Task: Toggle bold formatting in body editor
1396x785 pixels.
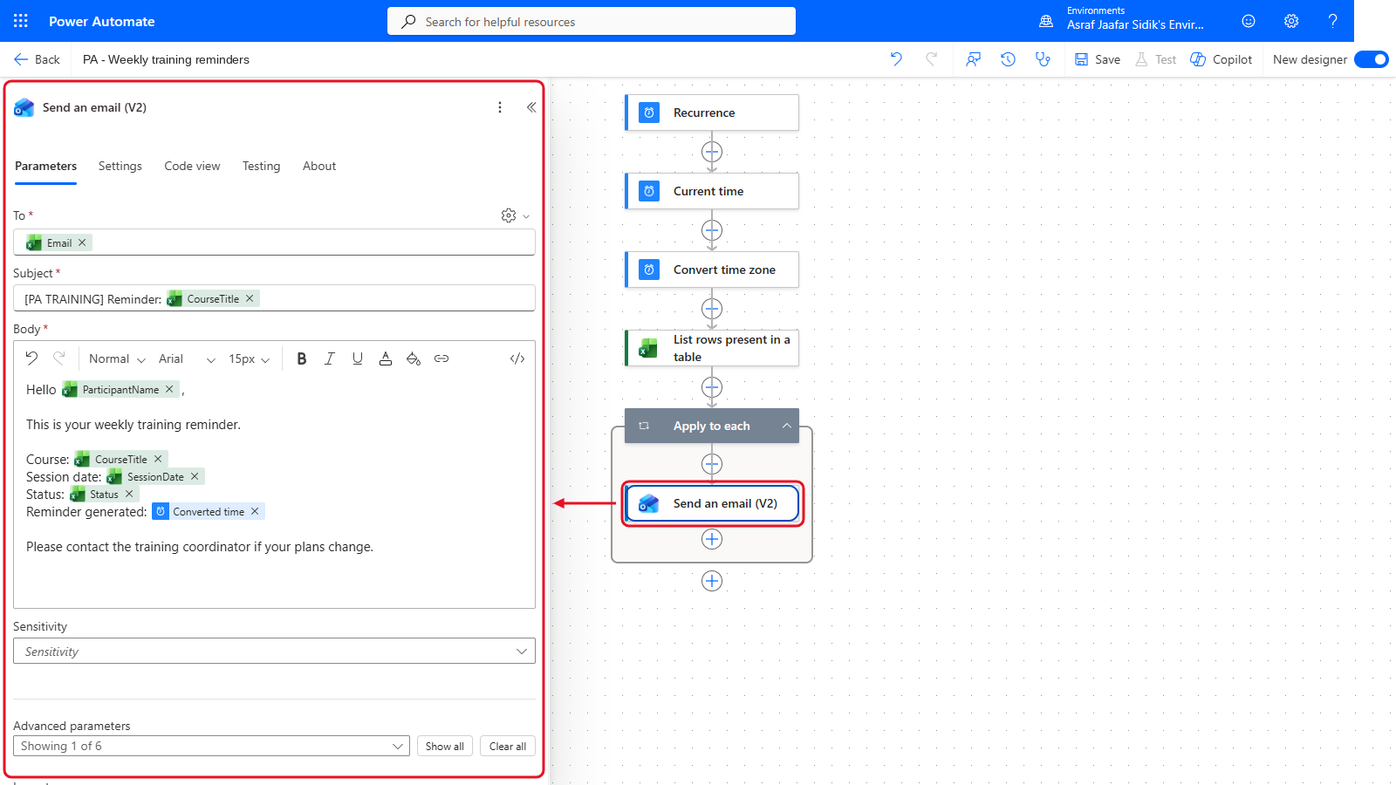Action: point(302,358)
